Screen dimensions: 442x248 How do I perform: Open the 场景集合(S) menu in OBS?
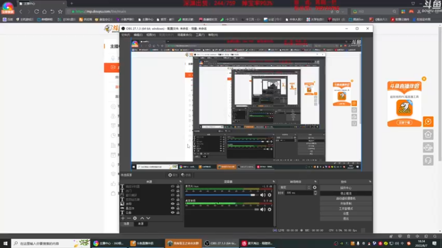point(185,35)
